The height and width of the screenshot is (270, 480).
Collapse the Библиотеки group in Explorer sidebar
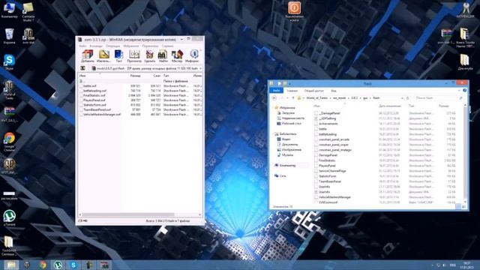(x=273, y=133)
